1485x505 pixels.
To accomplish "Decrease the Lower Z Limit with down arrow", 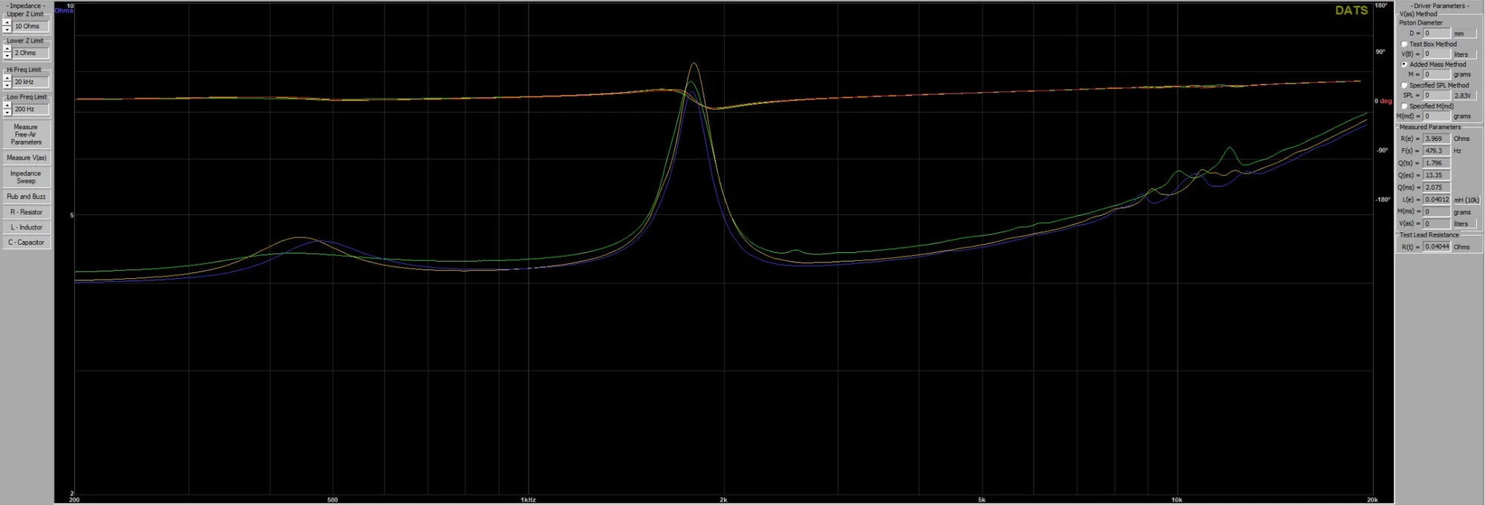I will tap(7, 56).
